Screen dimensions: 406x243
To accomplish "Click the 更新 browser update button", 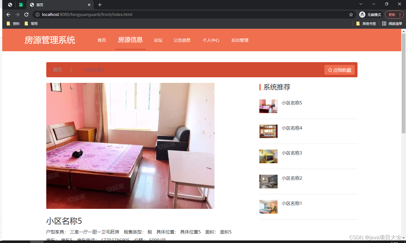I will 394,15.
